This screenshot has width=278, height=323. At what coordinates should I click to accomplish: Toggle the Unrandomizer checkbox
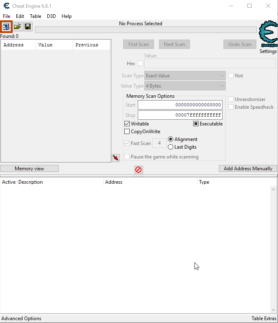(231, 99)
